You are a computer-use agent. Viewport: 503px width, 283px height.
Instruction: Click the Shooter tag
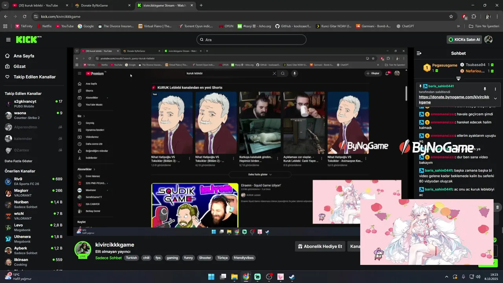205,258
